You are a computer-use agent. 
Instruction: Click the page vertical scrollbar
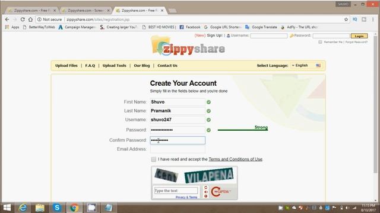(x=375, y=104)
